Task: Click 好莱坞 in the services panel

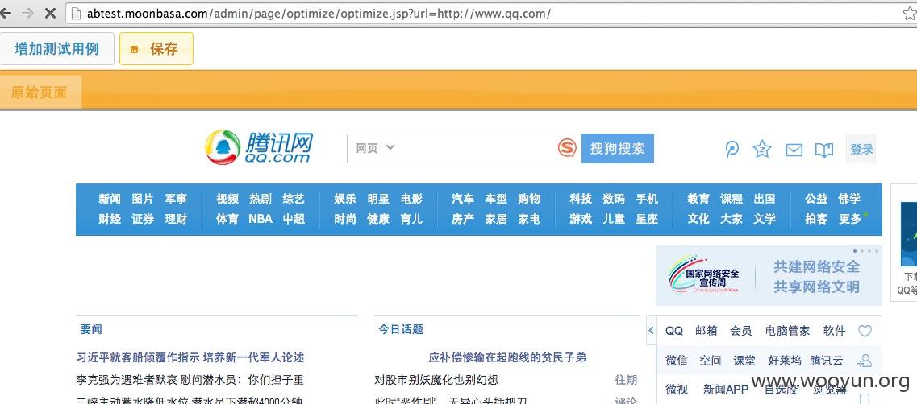Action: 785,361
